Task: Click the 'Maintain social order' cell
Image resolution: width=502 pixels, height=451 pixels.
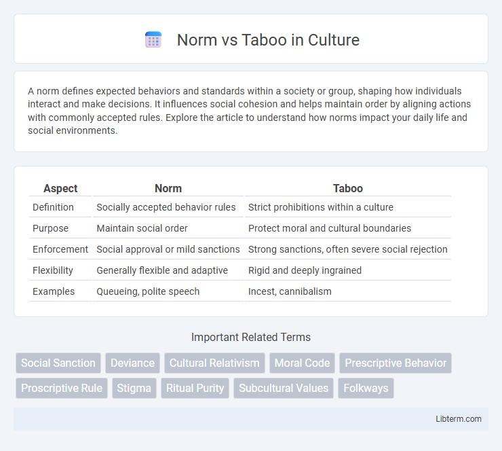Action: (168, 228)
